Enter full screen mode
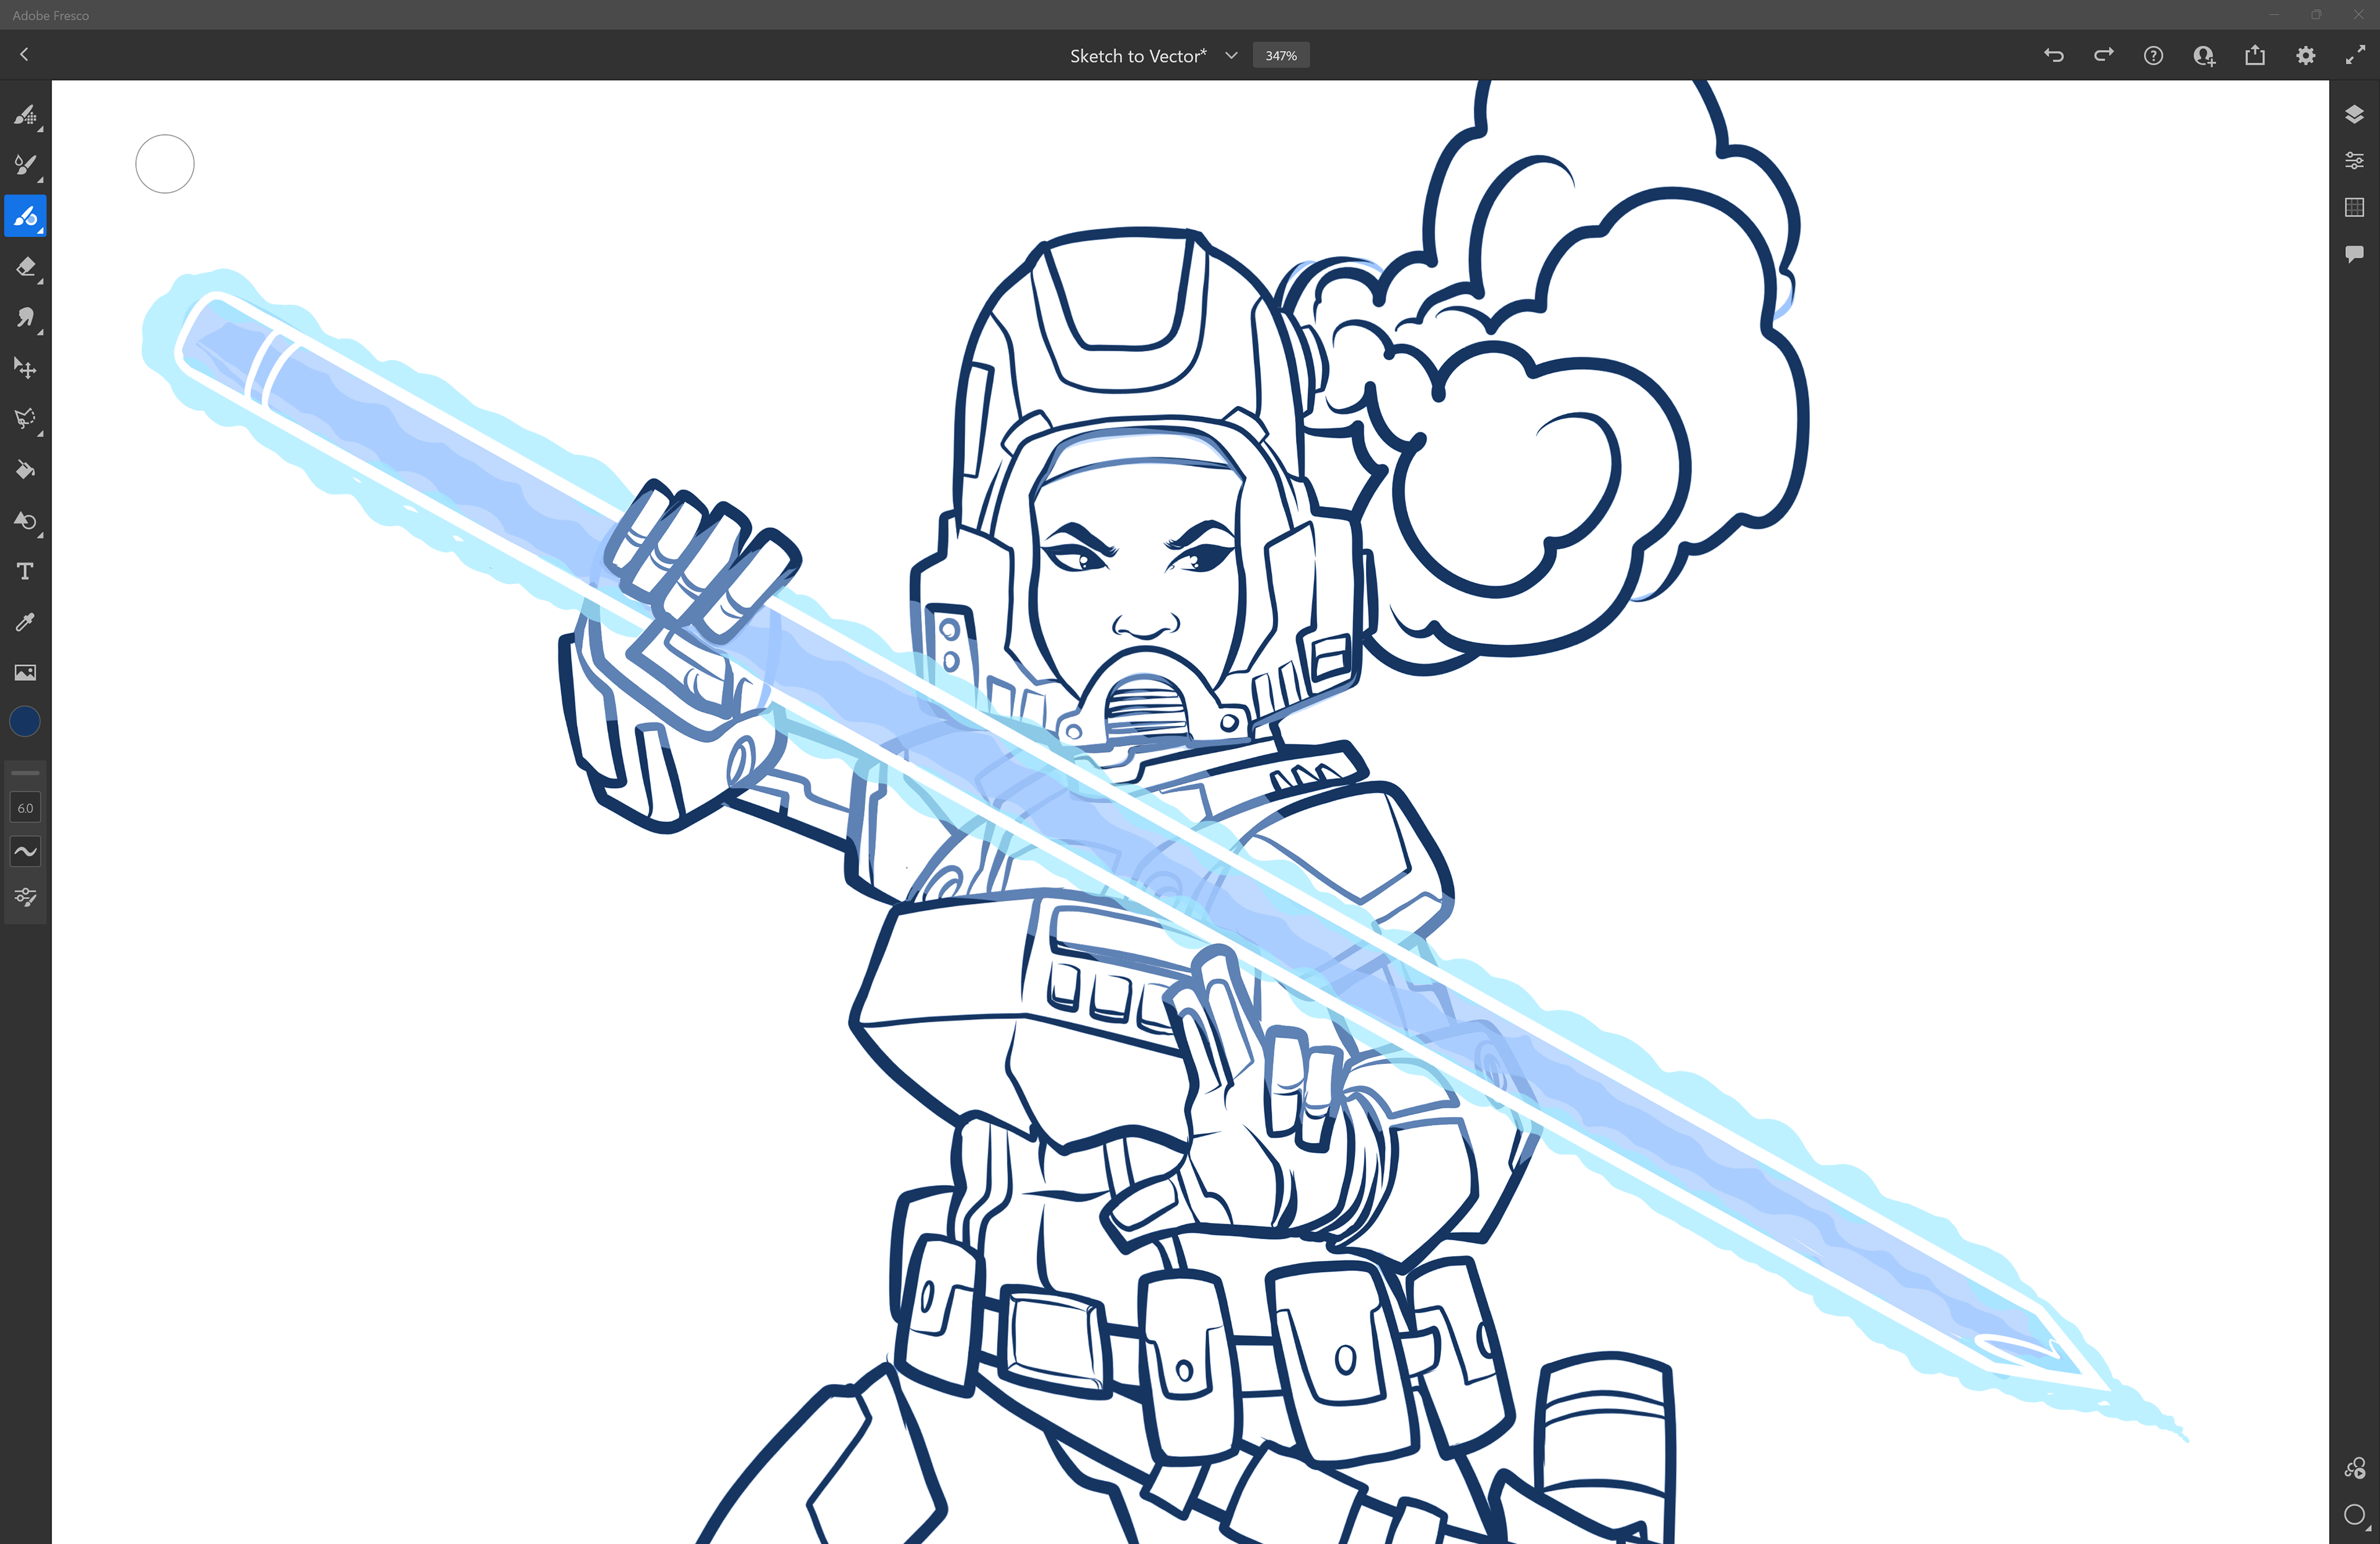The height and width of the screenshot is (1544, 2380). click(2355, 56)
